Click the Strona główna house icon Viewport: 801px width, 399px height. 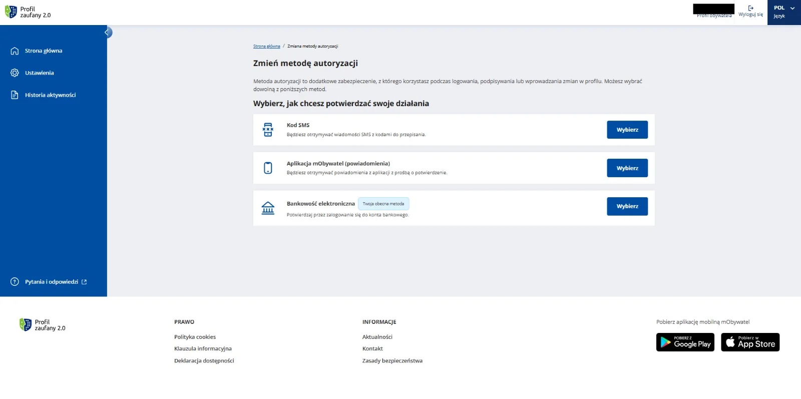(x=15, y=51)
